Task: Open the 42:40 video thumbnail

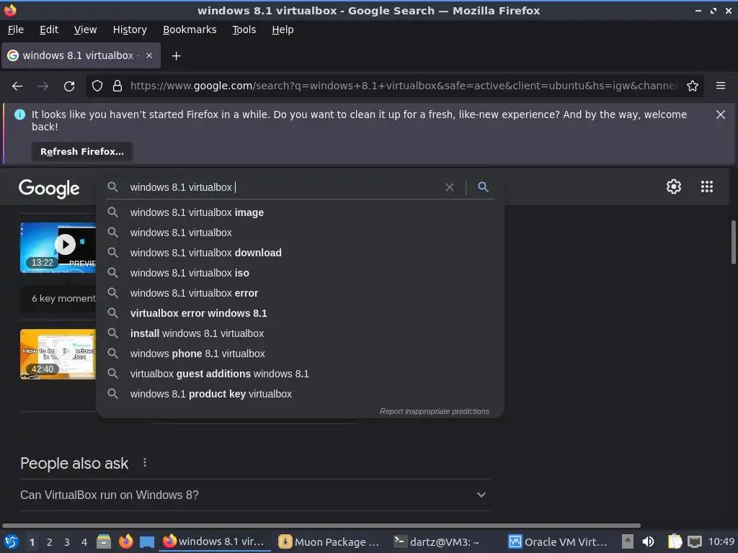Action: (58, 354)
